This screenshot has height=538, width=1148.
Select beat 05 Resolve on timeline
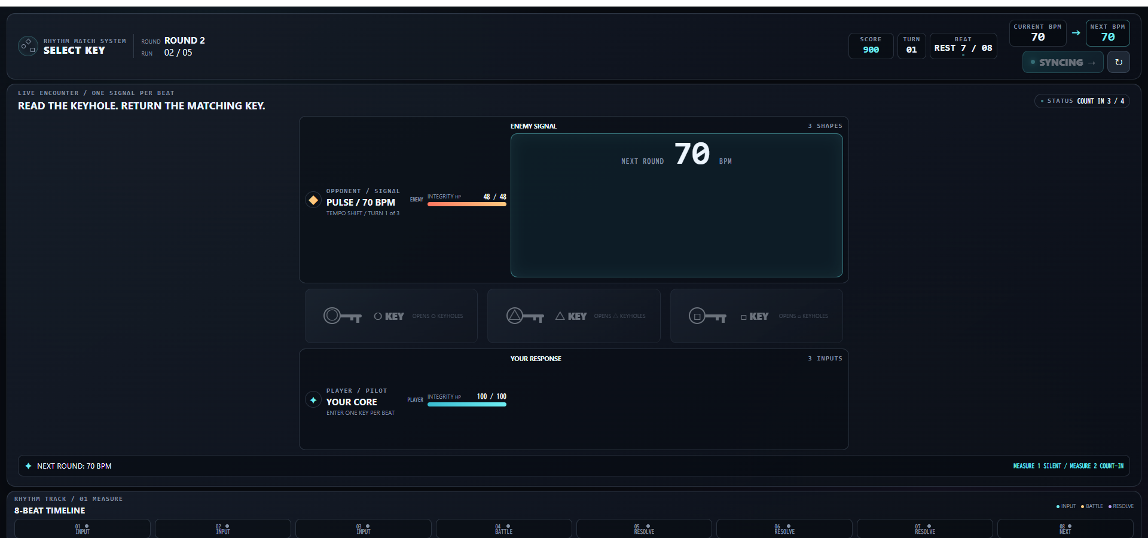644,528
